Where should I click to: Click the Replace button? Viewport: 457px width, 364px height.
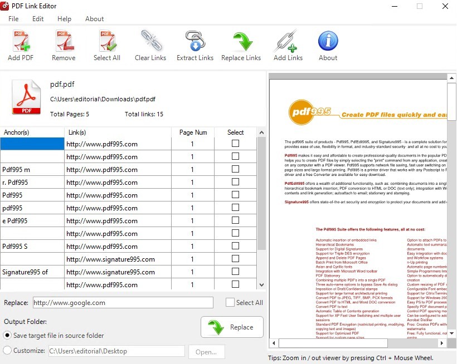tap(232, 327)
